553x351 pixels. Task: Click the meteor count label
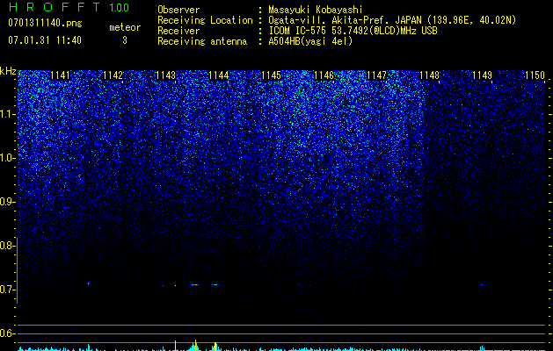(x=125, y=27)
